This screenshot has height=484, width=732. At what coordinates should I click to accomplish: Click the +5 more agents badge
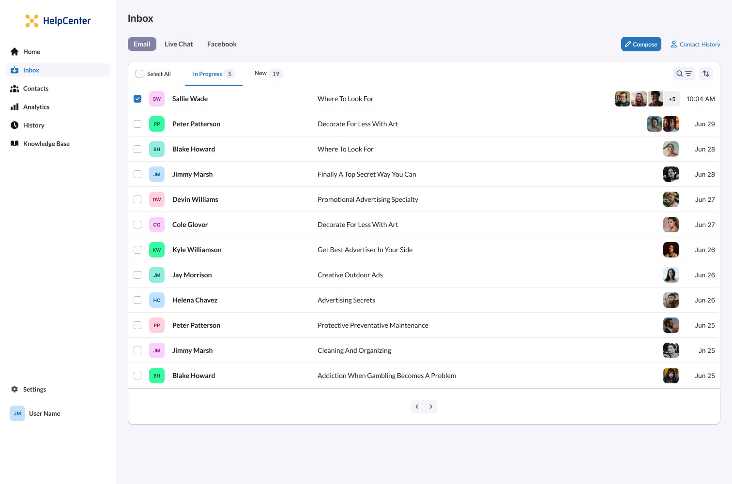tap(672, 99)
